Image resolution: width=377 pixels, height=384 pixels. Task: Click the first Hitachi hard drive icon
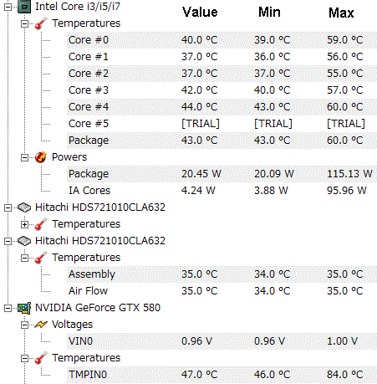click(24, 207)
